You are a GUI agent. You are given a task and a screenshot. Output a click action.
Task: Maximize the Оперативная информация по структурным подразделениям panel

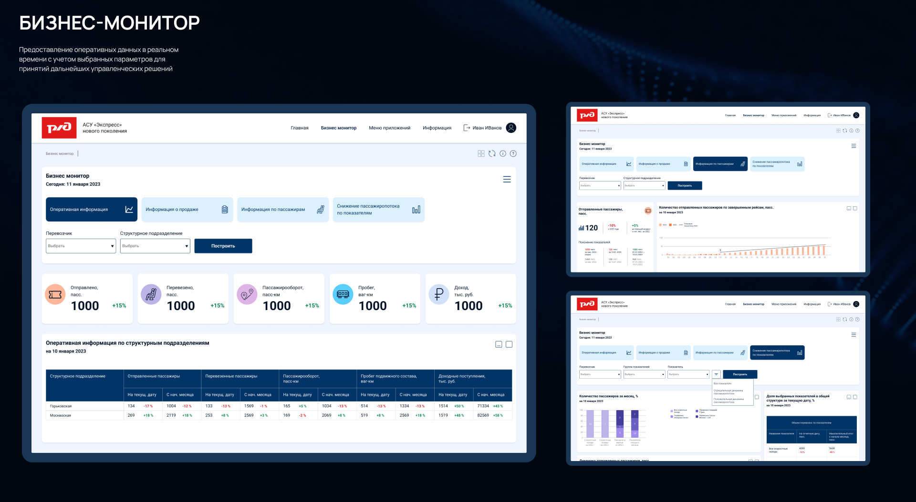click(x=509, y=344)
